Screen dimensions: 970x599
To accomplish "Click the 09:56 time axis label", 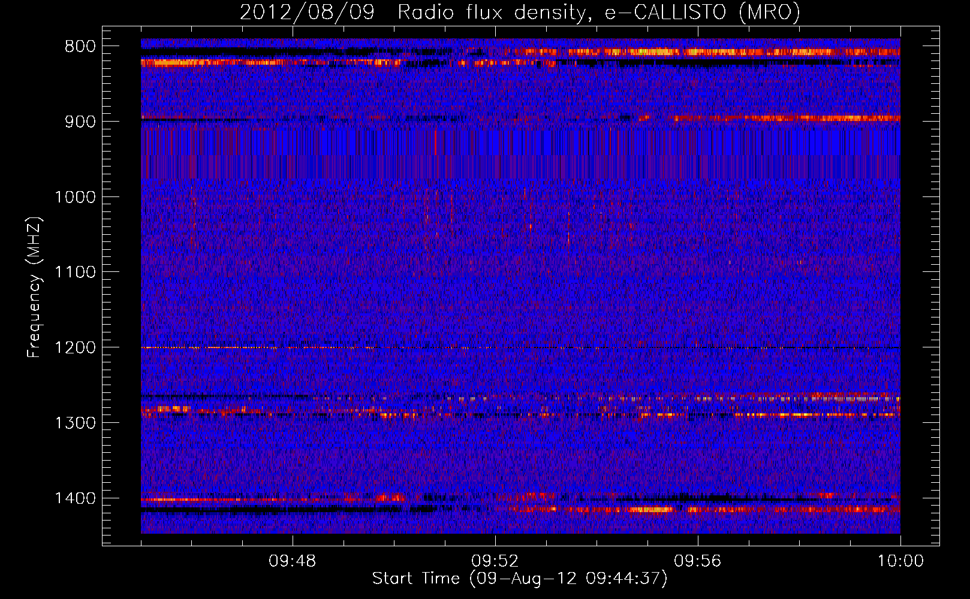I will coord(697,561).
